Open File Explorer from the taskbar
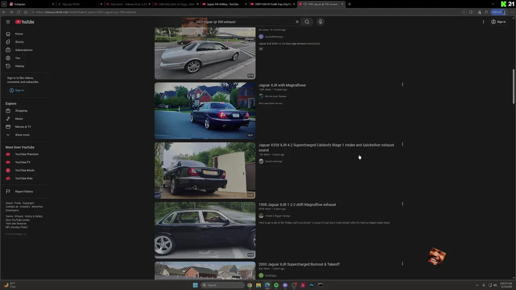This screenshot has height=290, width=516. click(x=258, y=285)
